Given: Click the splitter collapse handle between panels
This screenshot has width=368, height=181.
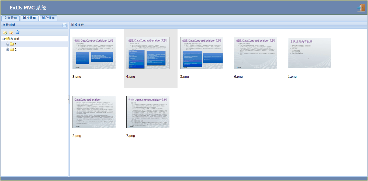Looking at the screenshot, I should pyautogui.click(x=69, y=99).
